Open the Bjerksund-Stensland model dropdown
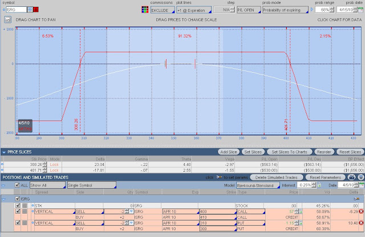This screenshot has height=237, width=365. [258, 185]
